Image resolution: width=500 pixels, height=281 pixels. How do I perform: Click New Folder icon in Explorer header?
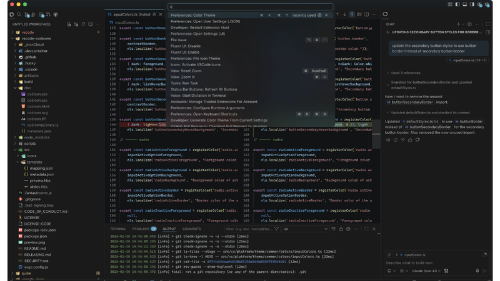point(76,24)
